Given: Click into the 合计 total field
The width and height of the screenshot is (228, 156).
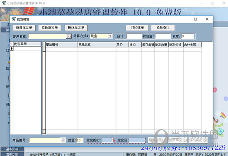Looking at the screenshot, I should pos(134,36).
